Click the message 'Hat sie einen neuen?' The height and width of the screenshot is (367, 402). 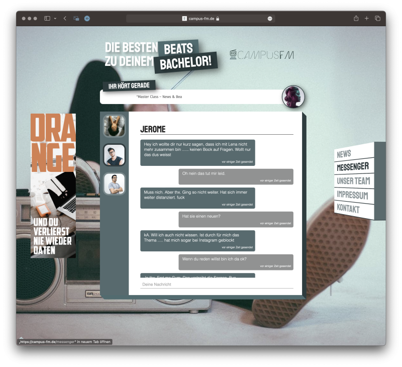click(x=236, y=219)
